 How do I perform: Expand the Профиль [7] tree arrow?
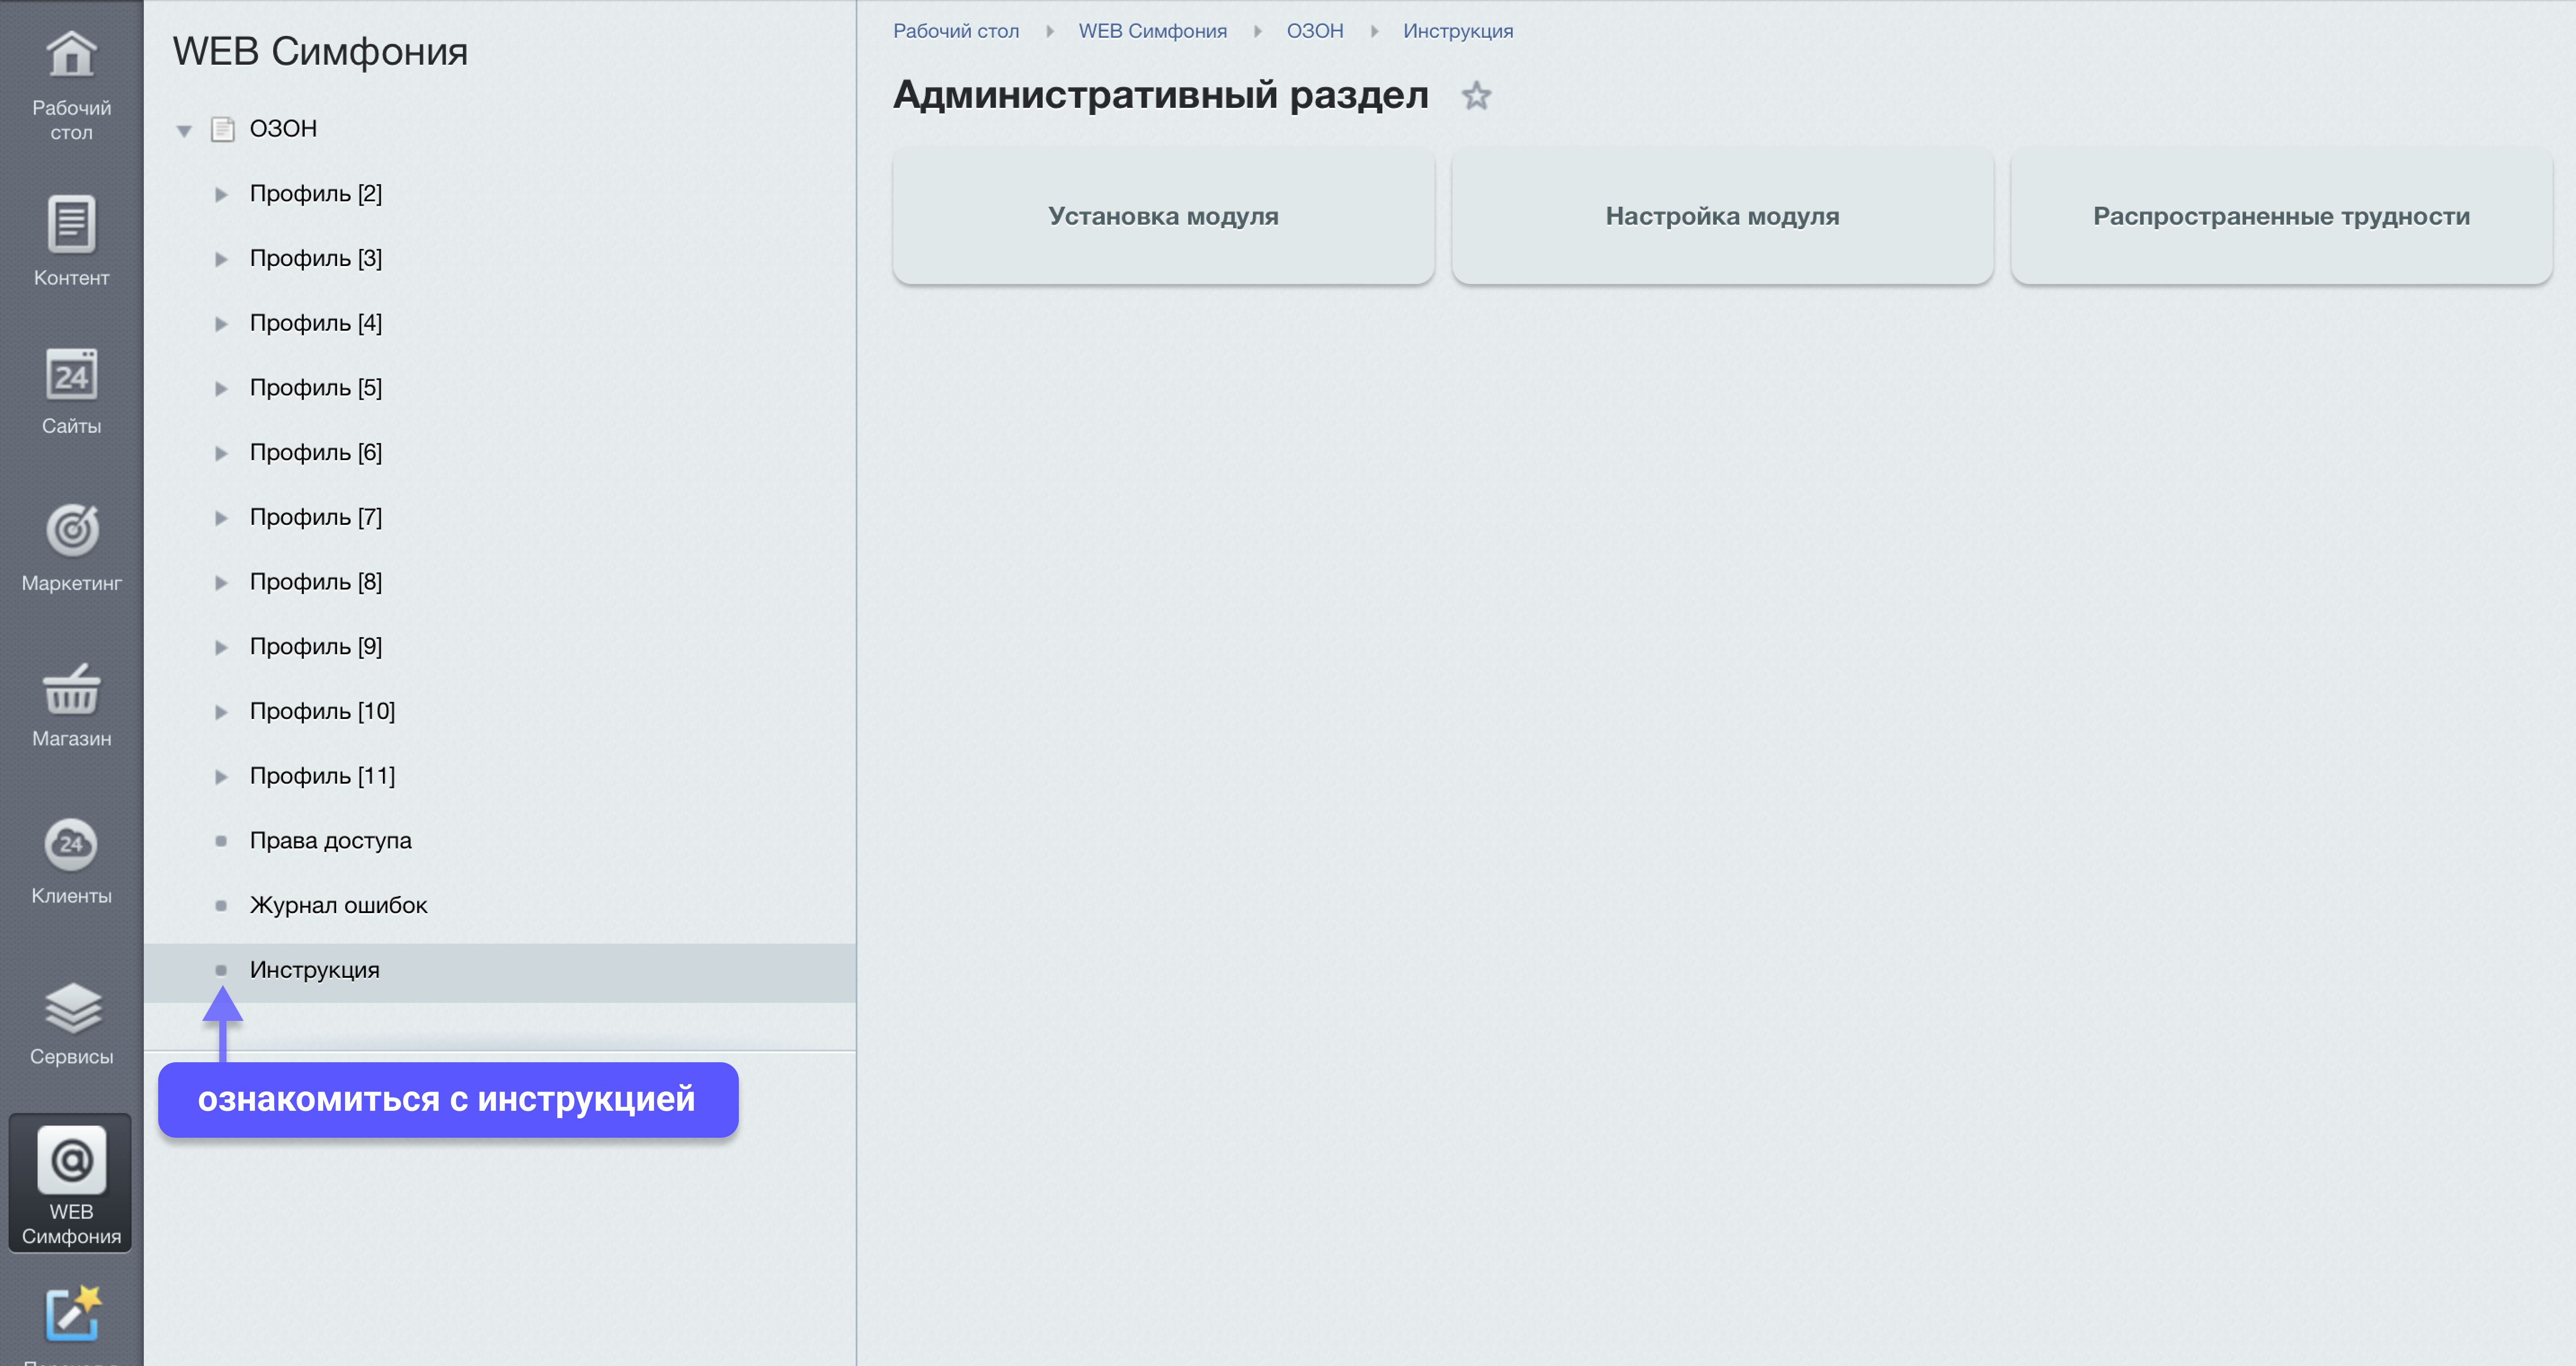coord(221,518)
